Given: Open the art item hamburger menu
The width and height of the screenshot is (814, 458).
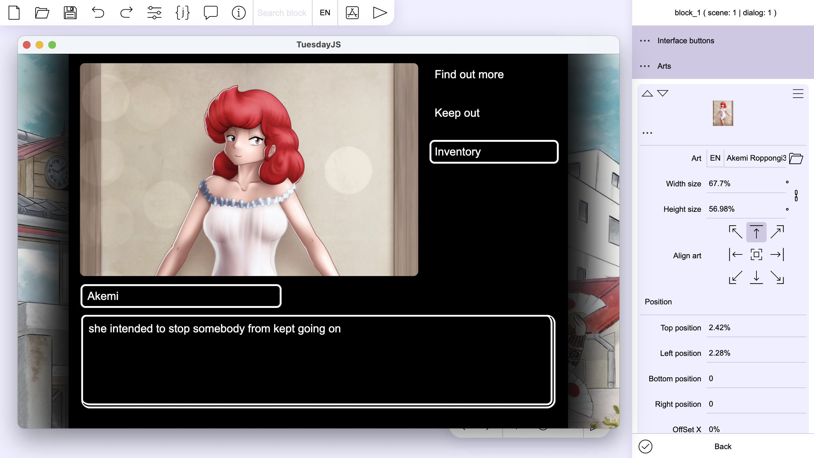Looking at the screenshot, I should pos(798,94).
